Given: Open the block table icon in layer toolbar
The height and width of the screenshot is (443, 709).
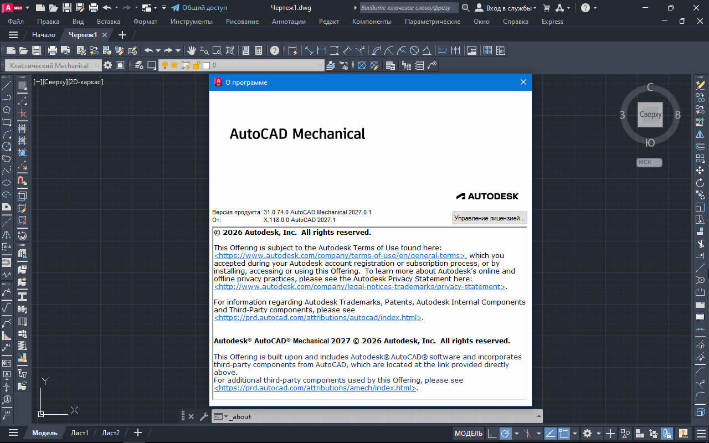Looking at the screenshot, I should tap(391, 65).
